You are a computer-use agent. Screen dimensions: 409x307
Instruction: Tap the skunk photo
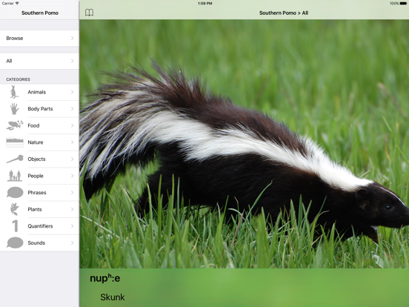pyautogui.click(x=245, y=144)
